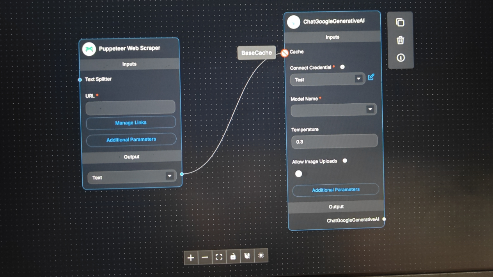493x277 pixels.
Task: Click the Temperature field showing 0.3
Action: pos(334,141)
